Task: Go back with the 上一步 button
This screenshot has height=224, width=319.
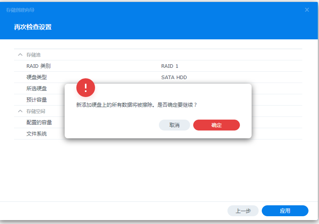Action: [x=243, y=211]
